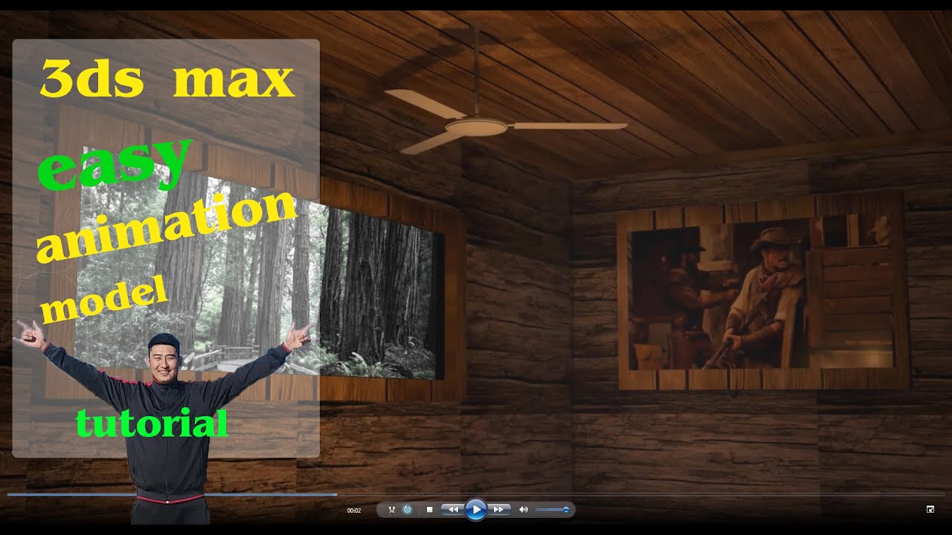Skip to previous with rewind button
This screenshot has height=535, width=952.
tap(453, 510)
